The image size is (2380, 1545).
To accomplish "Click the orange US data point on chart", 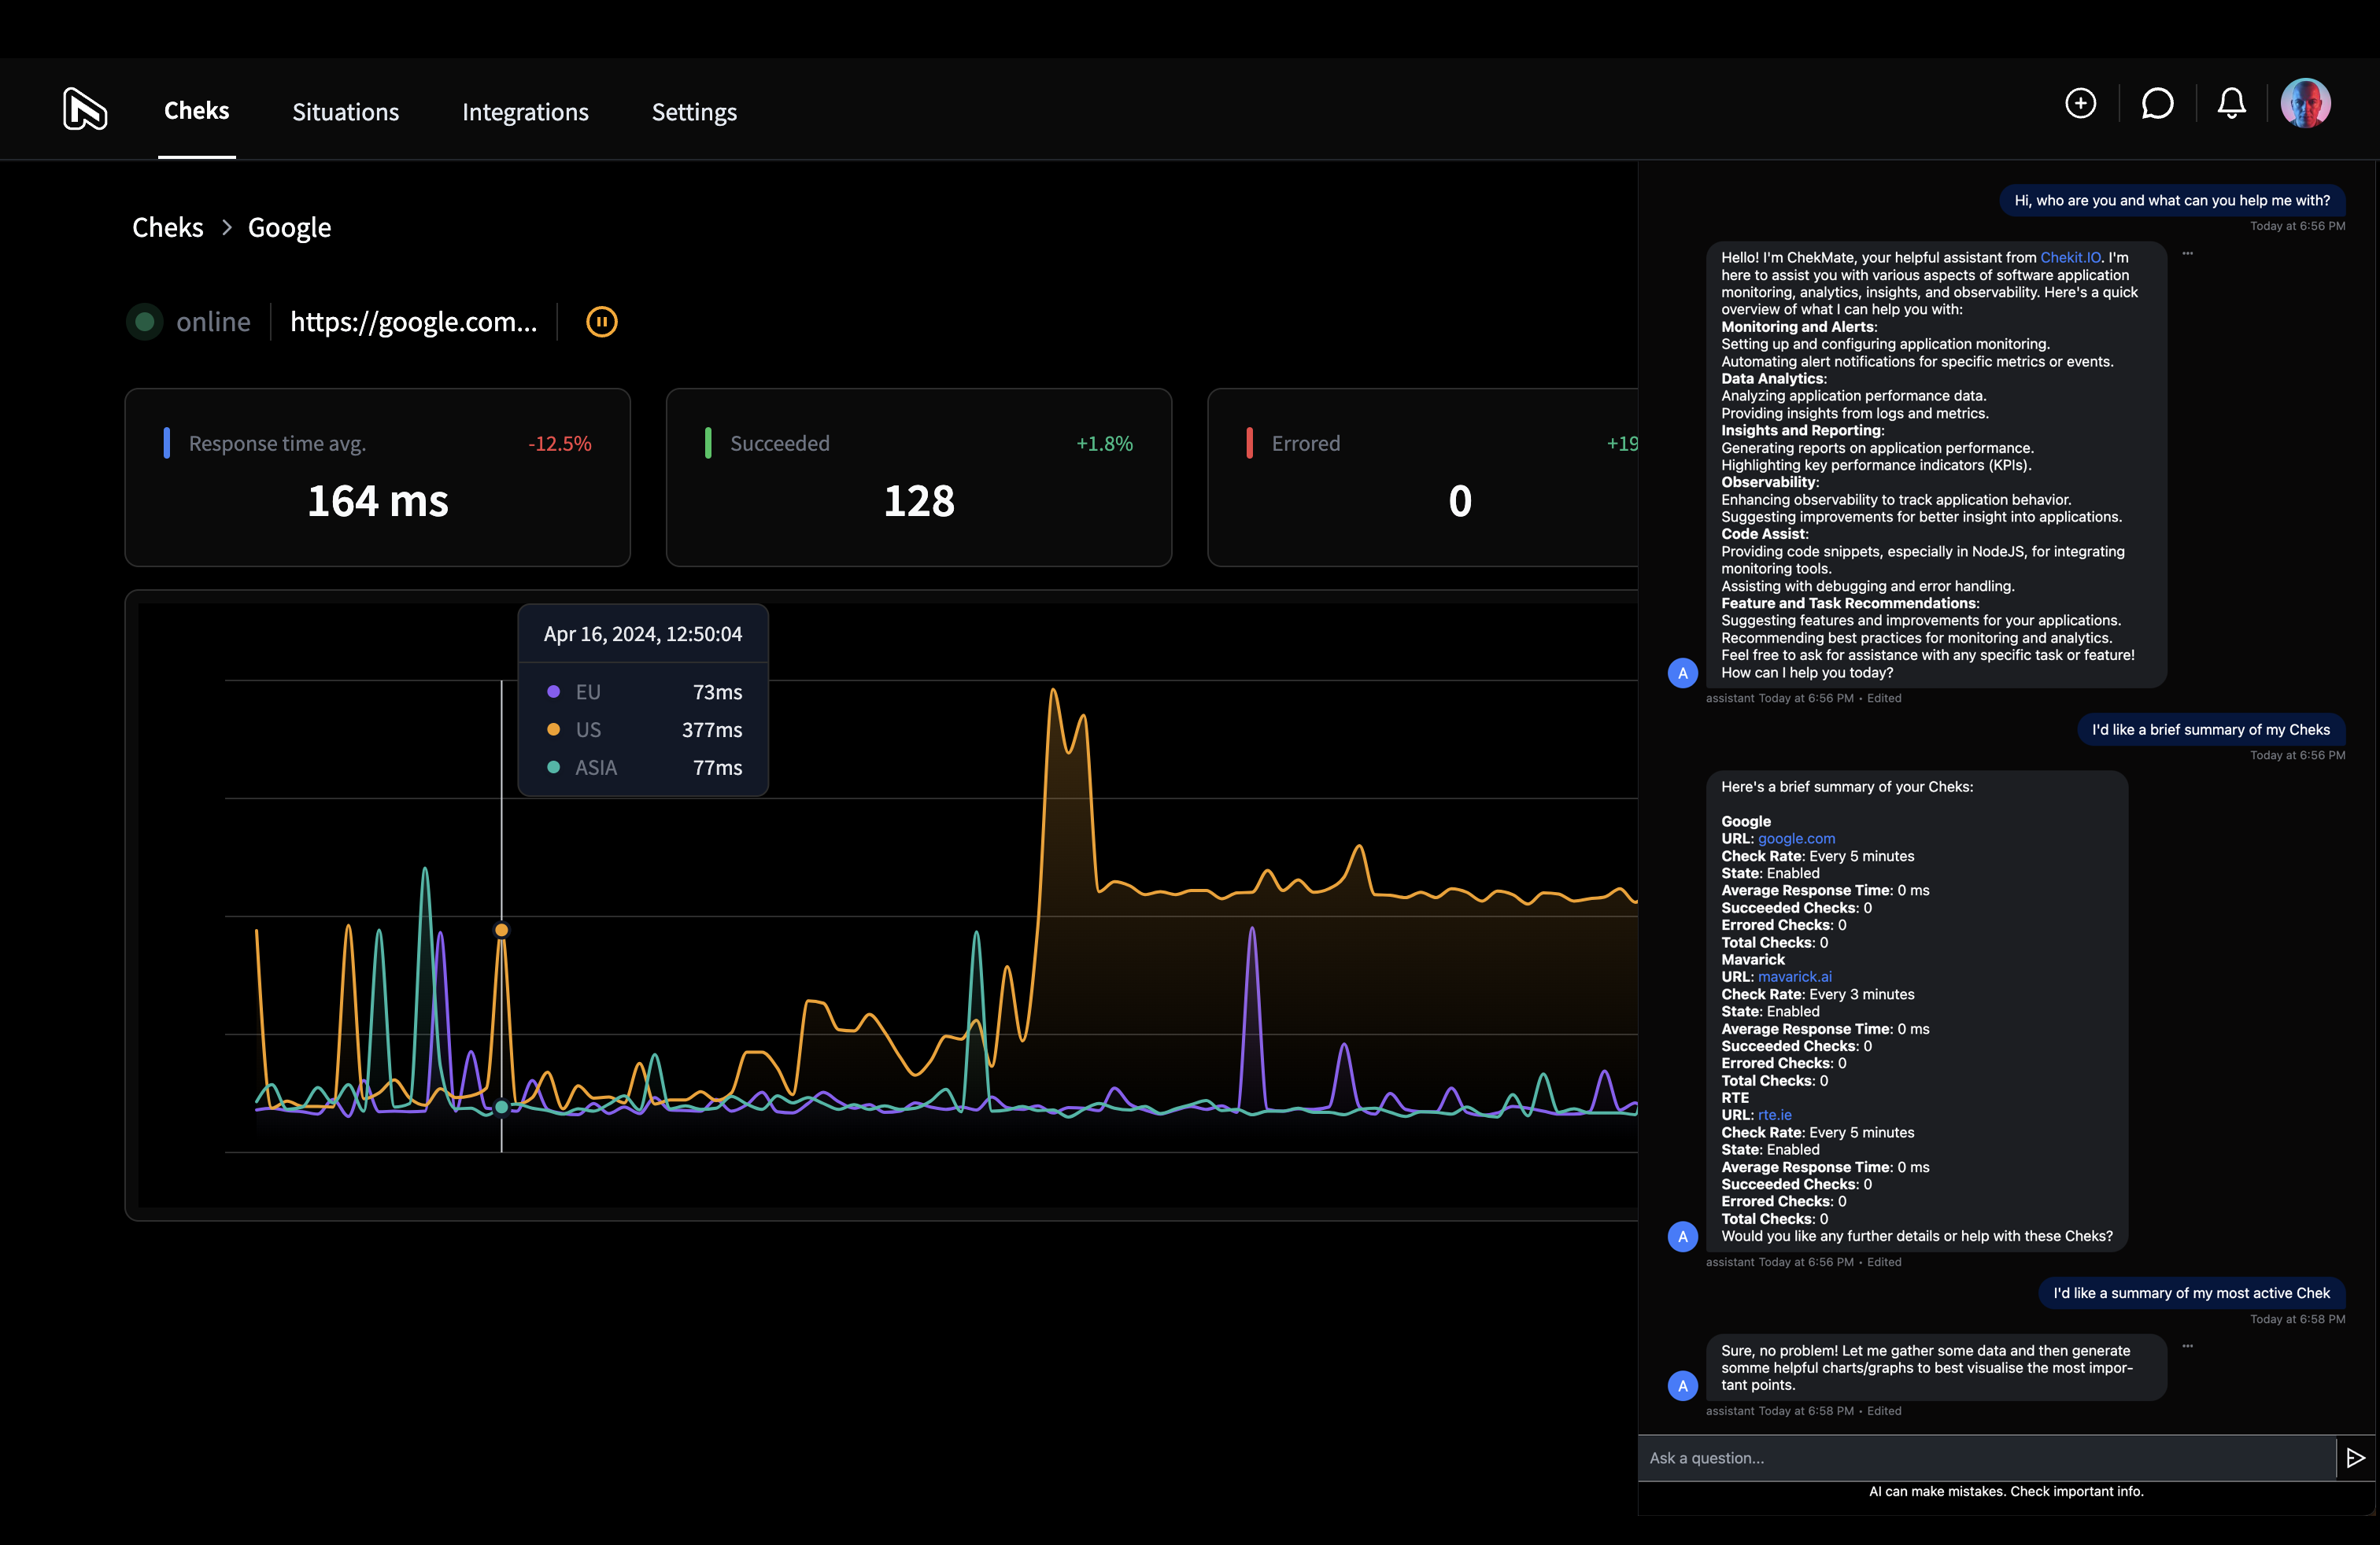I will [502, 931].
